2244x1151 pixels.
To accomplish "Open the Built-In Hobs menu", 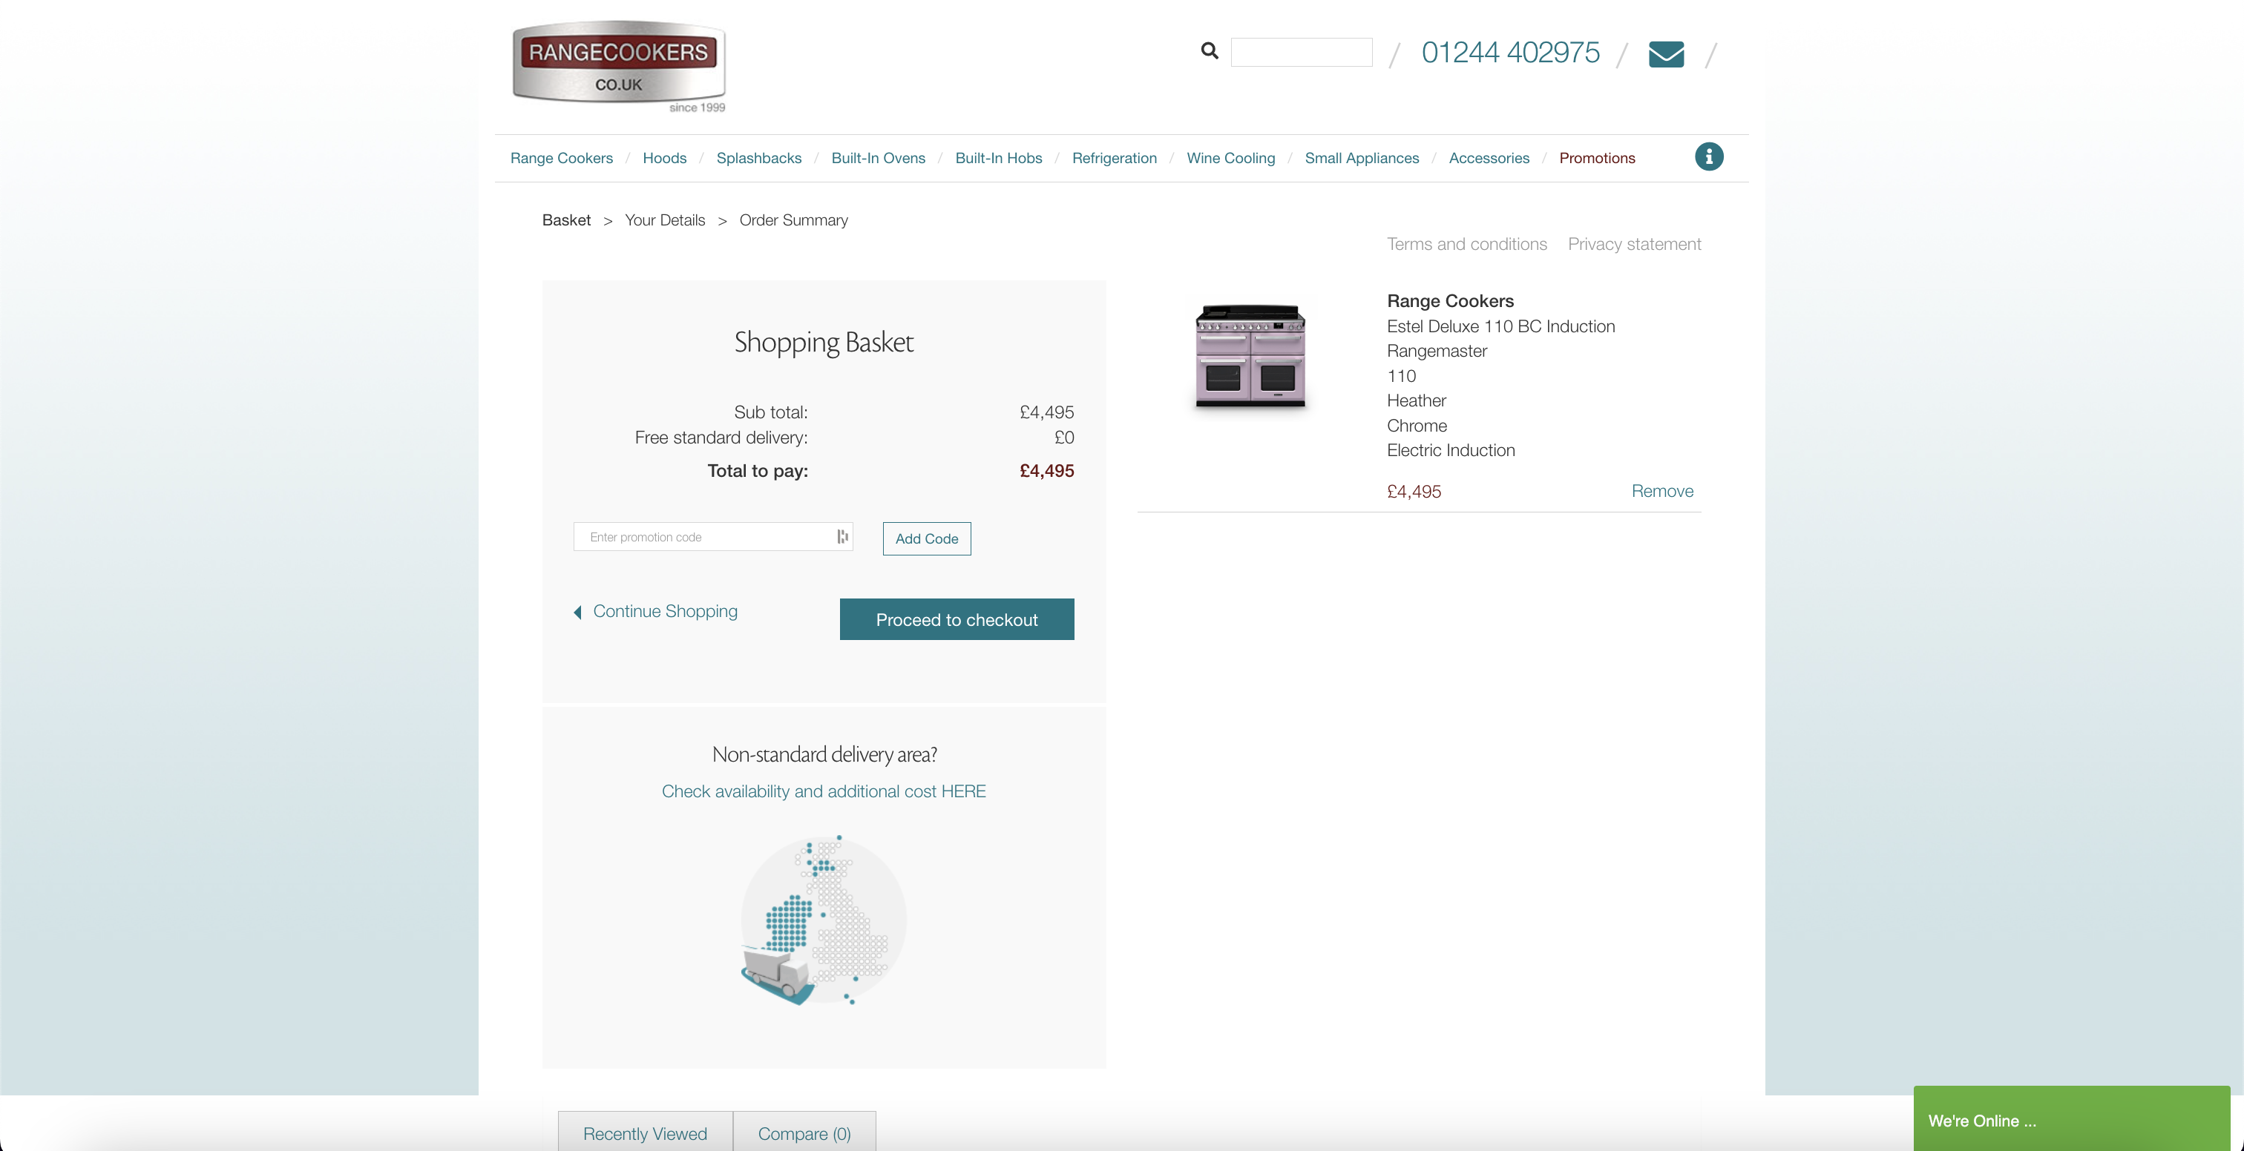I will coord(998,159).
